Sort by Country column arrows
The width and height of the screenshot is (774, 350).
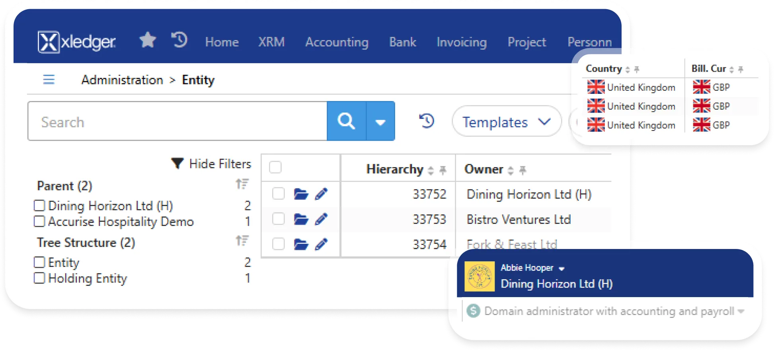click(x=628, y=70)
